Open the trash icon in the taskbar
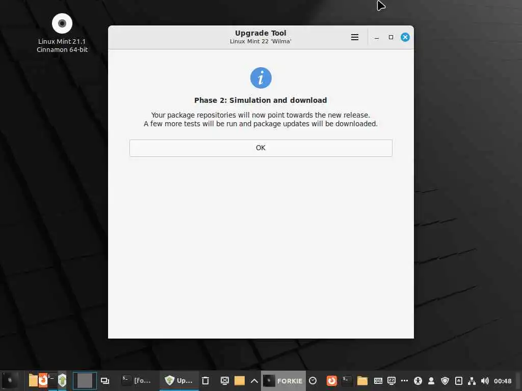Screen dimensions: 522x391 (205, 381)
